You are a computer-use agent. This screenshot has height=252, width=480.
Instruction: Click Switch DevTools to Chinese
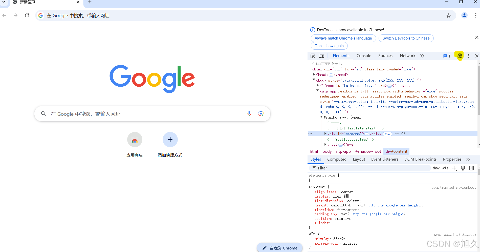[406, 38]
